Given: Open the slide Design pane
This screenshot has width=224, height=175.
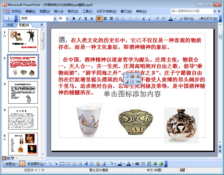Looking at the screenshot, I should 186,19.
